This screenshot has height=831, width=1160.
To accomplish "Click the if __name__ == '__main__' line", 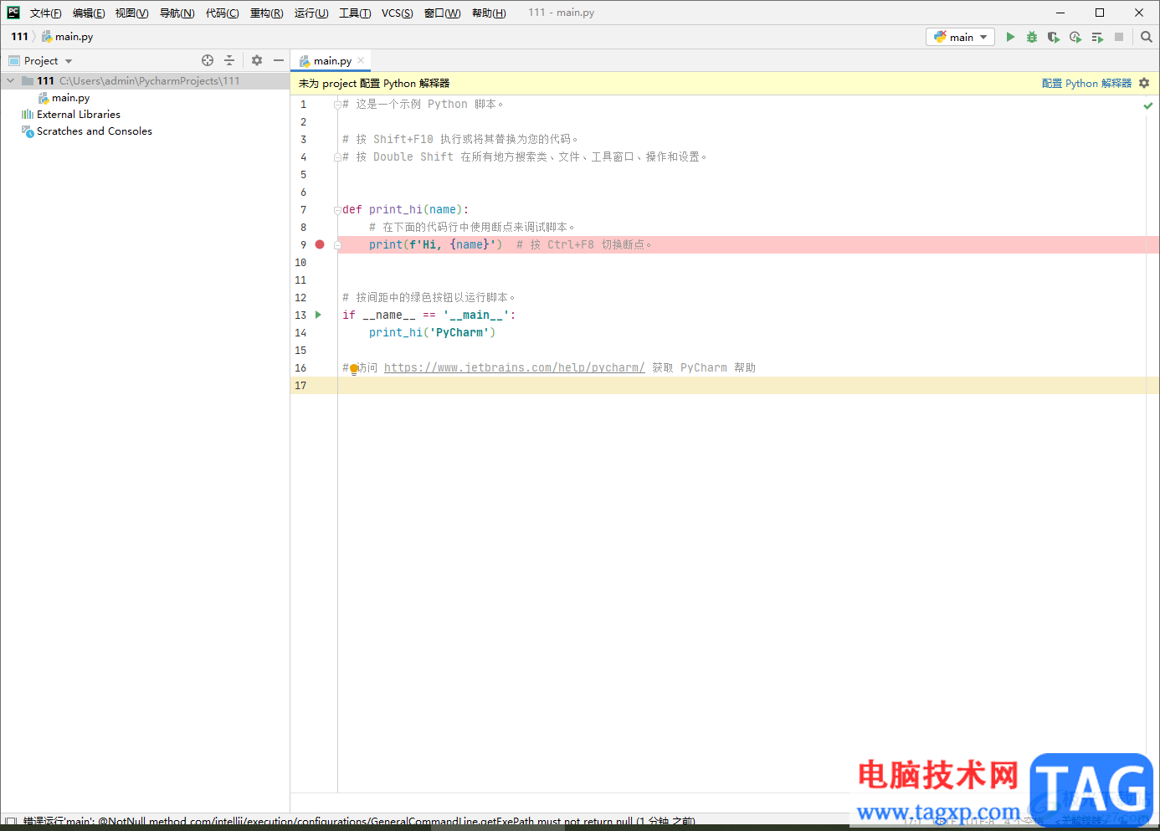I will [x=429, y=315].
